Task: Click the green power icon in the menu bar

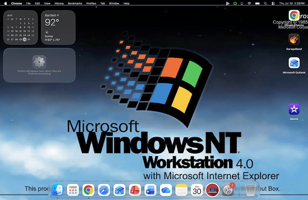Action: pyautogui.click(x=235, y=3)
